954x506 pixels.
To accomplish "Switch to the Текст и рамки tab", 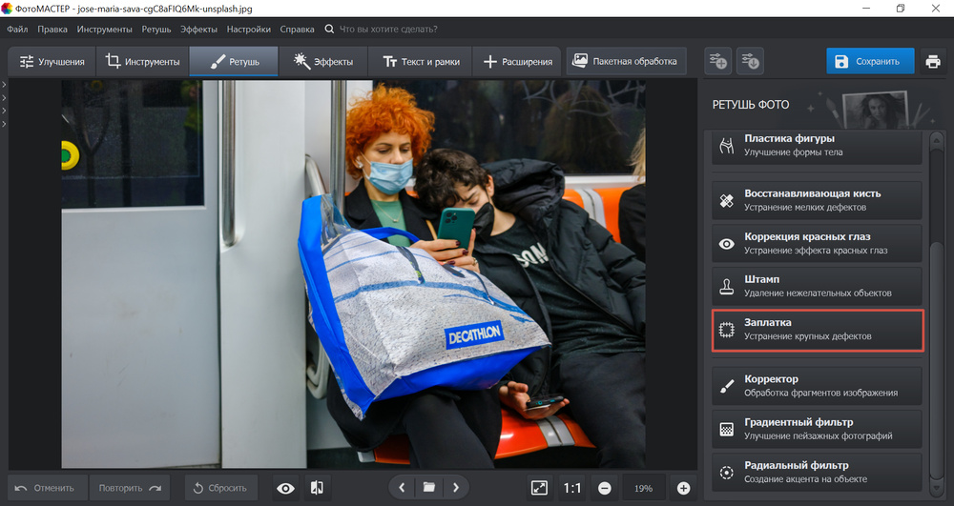I will pos(421,62).
